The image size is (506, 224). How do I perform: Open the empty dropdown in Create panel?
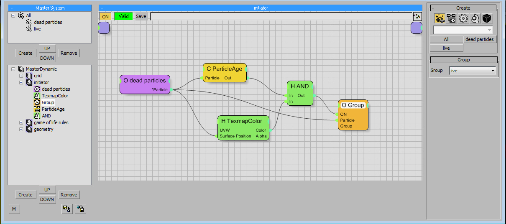click(x=463, y=30)
